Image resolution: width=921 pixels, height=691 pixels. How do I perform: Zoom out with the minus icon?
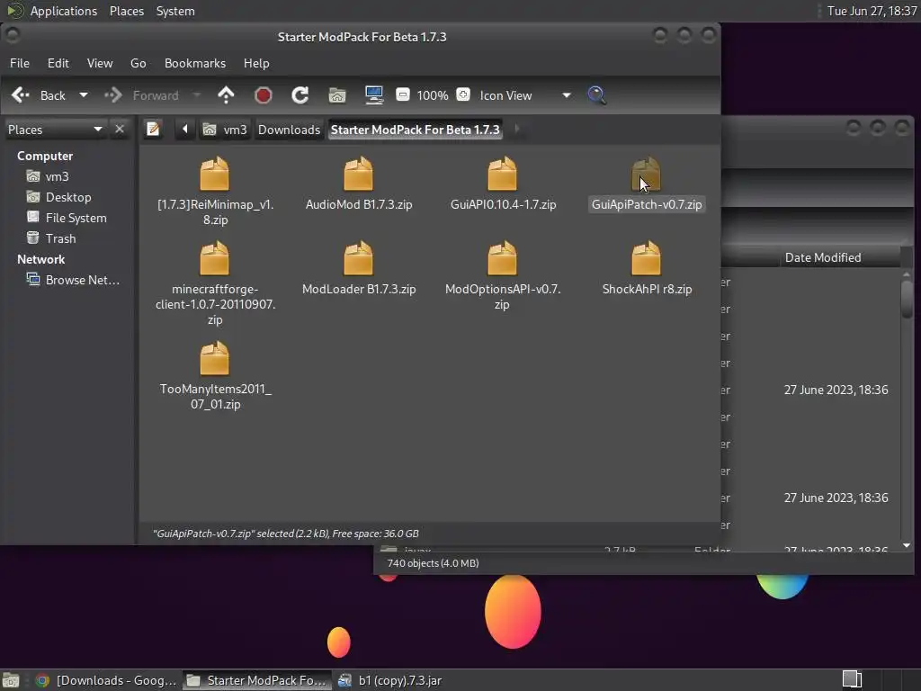(402, 94)
